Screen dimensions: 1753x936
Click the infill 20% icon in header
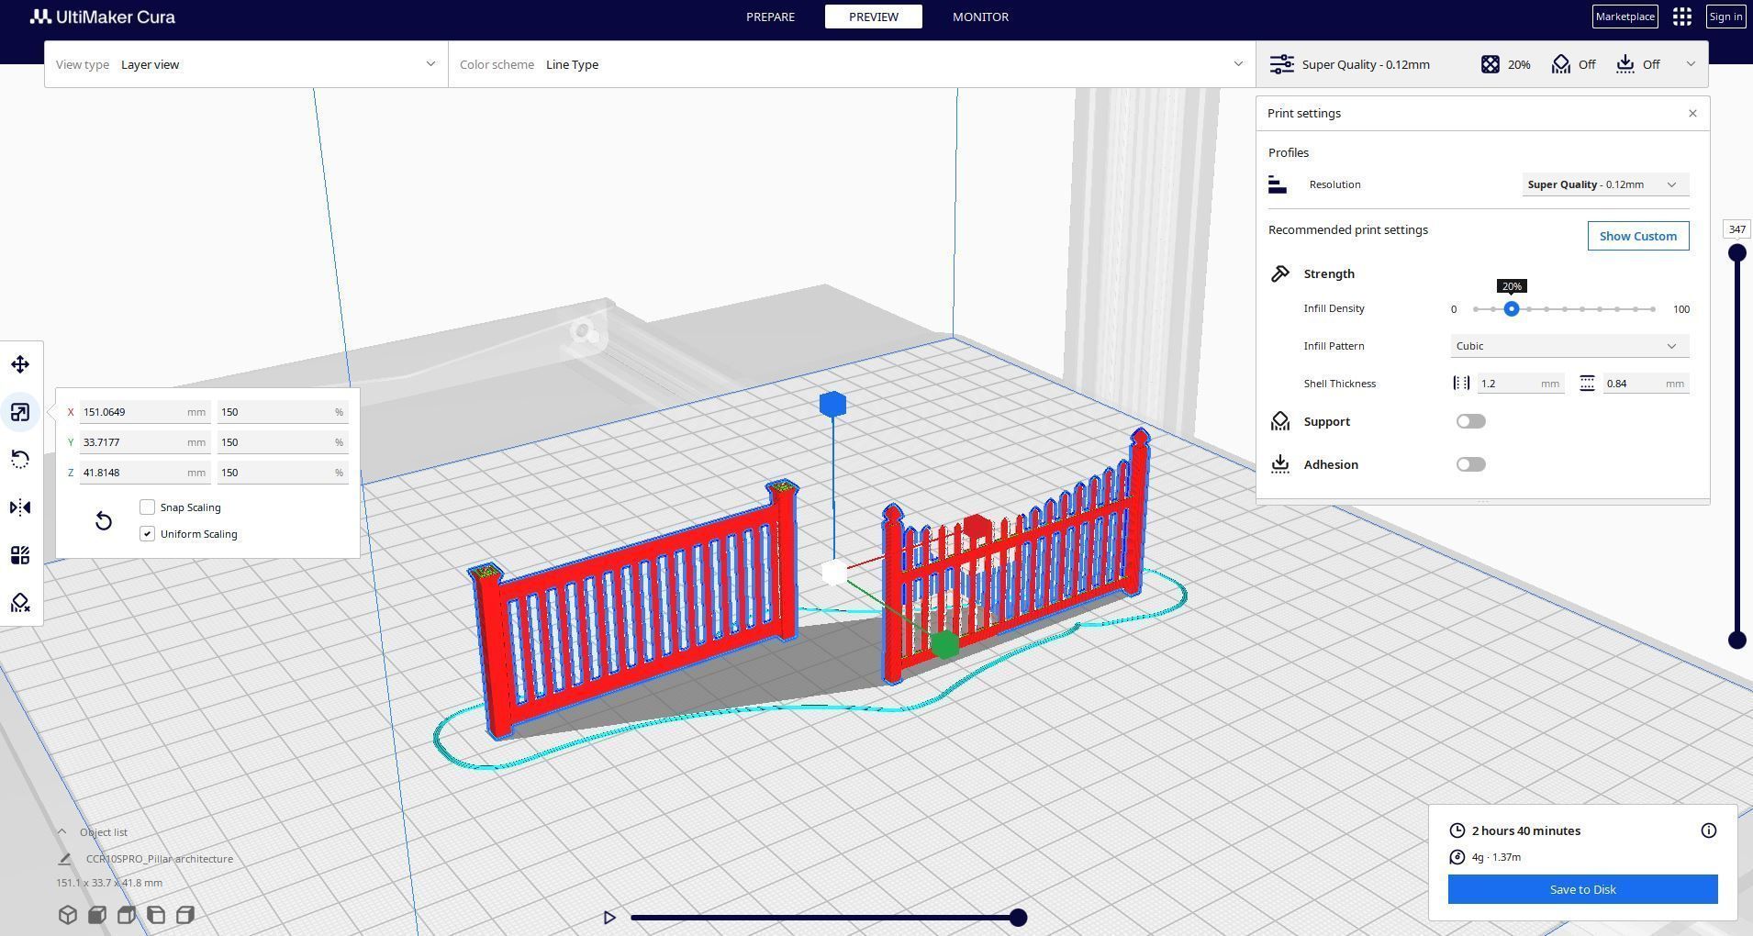click(x=1491, y=64)
